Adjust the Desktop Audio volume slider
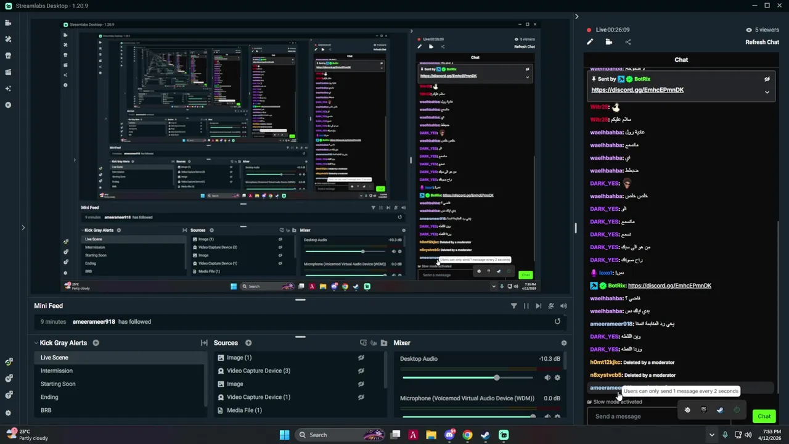This screenshot has width=789, height=444. coord(467,377)
